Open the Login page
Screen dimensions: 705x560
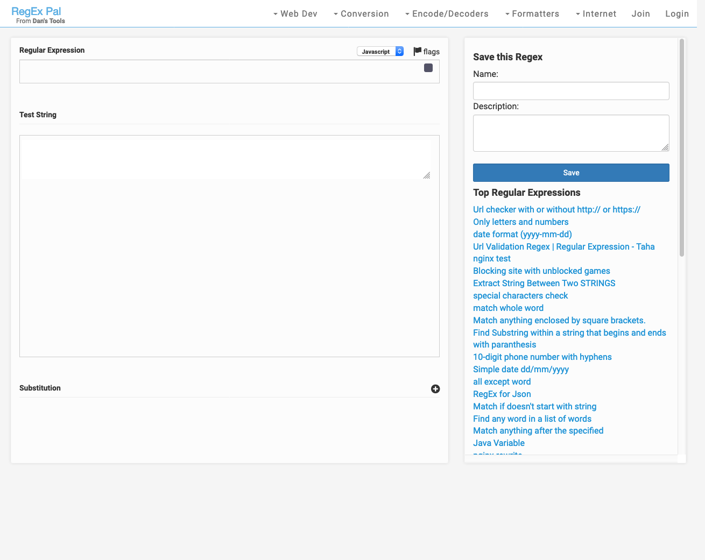point(677,14)
